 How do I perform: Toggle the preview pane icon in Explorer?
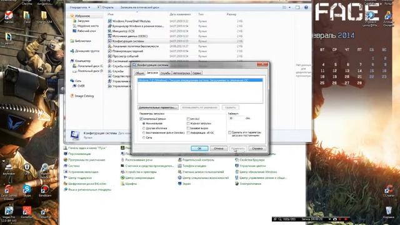[x=297, y=7]
